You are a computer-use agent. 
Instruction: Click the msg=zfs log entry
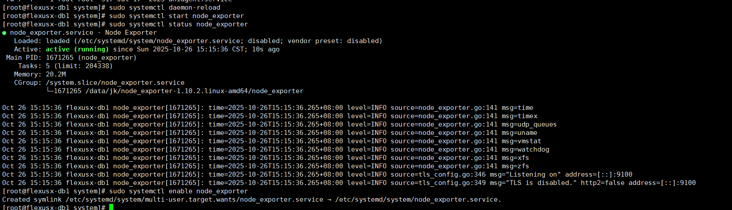pos(515,166)
